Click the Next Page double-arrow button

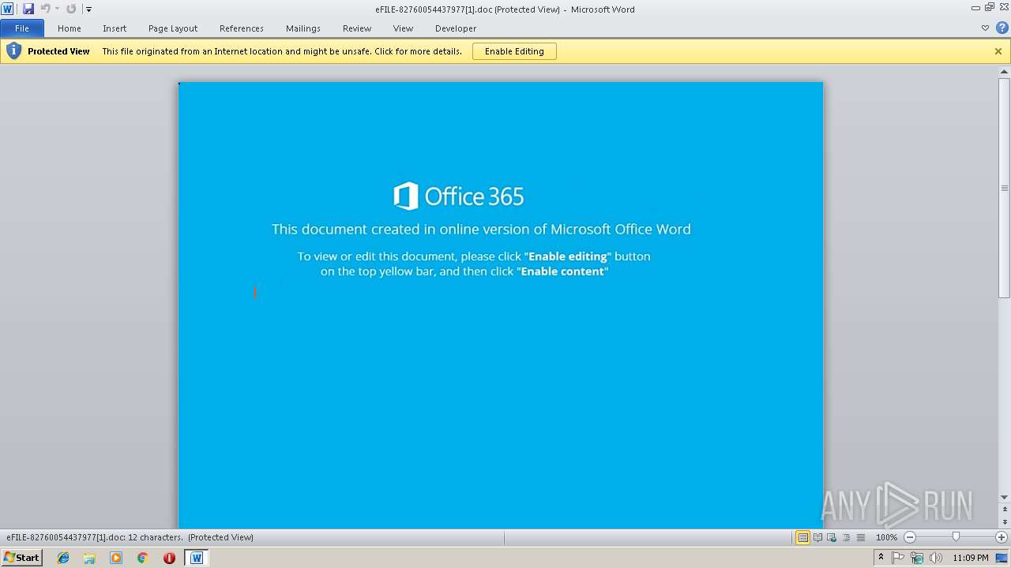tap(1005, 522)
